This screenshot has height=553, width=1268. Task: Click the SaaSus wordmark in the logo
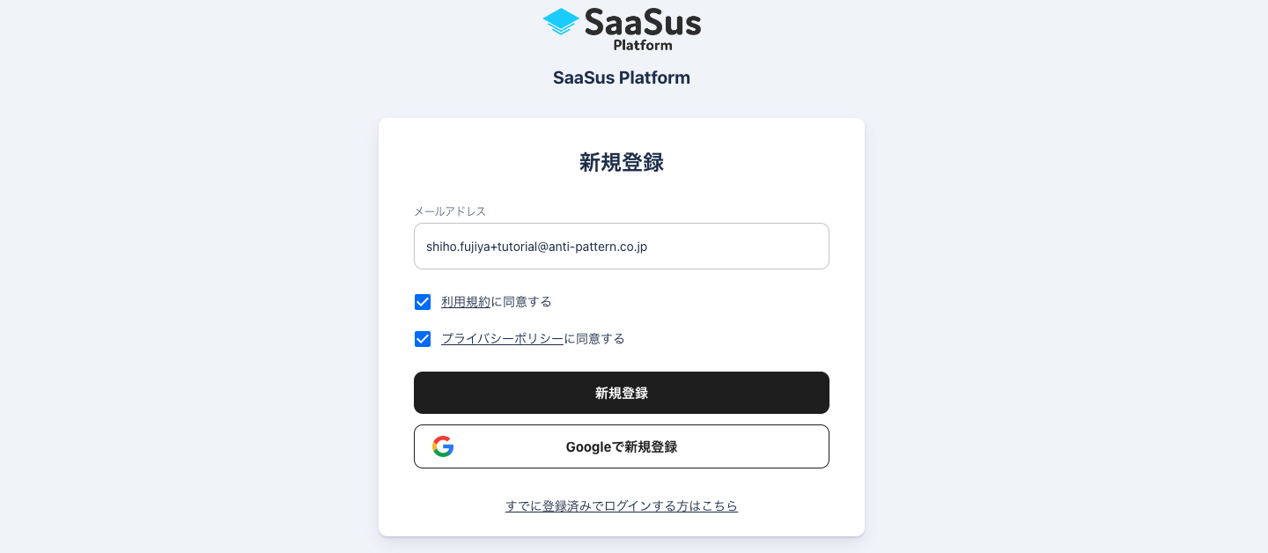click(x=642, y=21)
